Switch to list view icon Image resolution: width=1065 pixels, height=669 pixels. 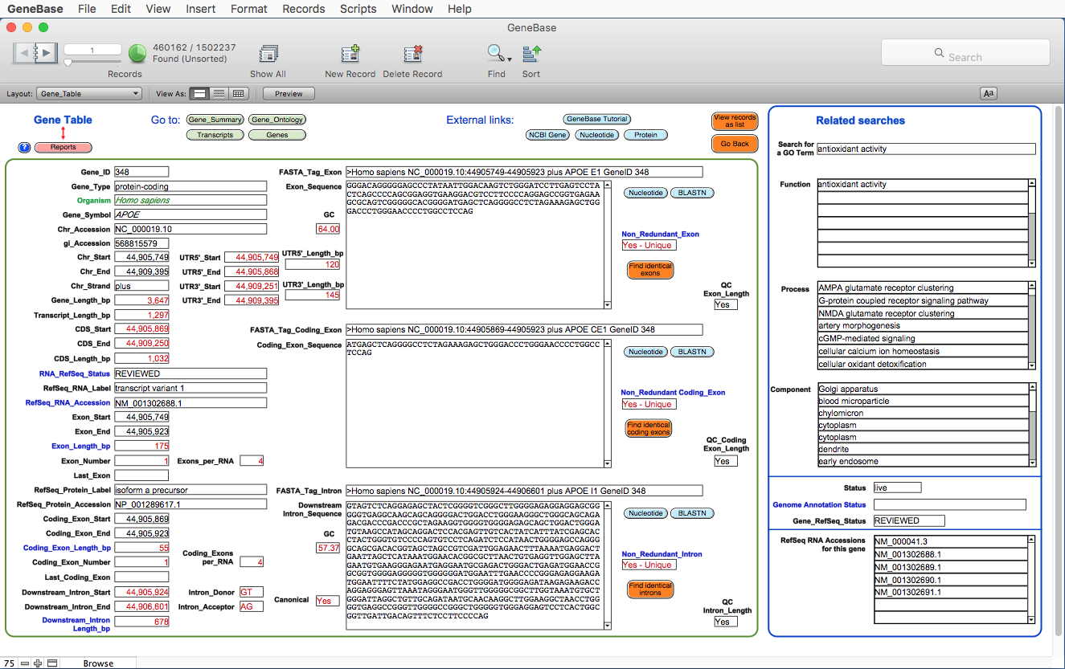point(219,94)
